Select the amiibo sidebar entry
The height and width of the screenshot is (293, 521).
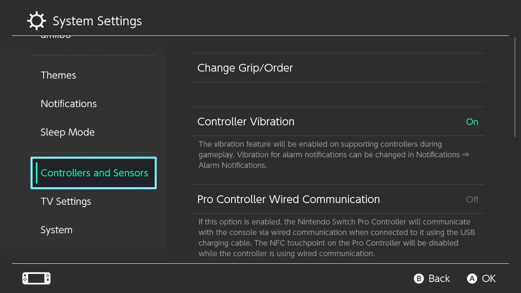point(55,36)
